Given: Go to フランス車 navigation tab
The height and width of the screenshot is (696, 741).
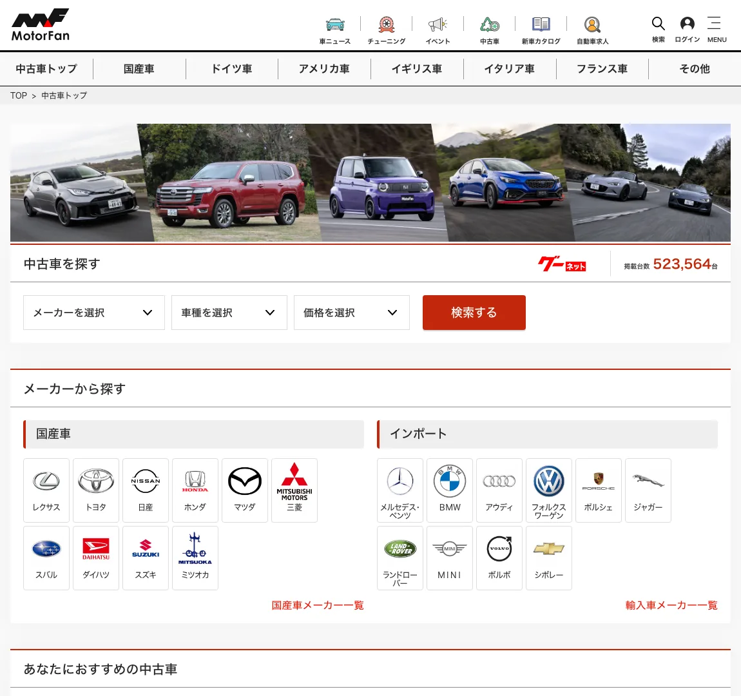Looking at the screenshot, I should tap(602, 69).
